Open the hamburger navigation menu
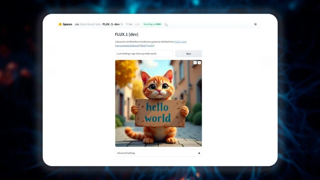Screen dimensions: 320x180 click(255, 24)
